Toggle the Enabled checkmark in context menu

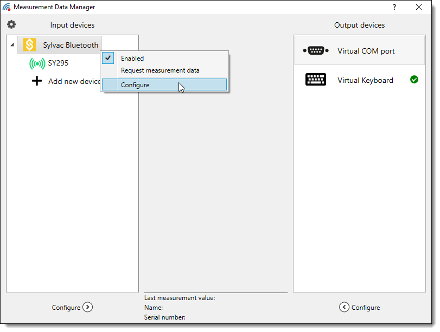109,58
